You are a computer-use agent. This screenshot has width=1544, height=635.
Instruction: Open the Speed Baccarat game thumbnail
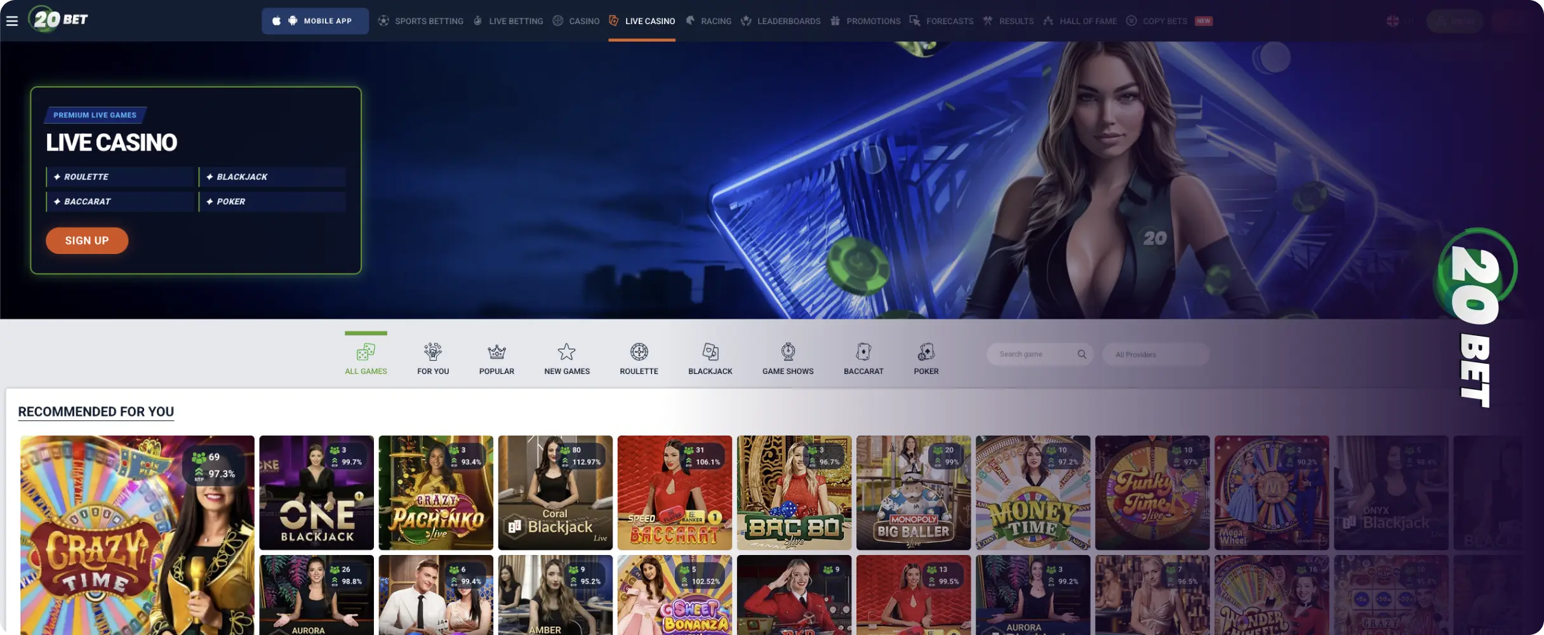pyautogui.click(x=675, y=493)
